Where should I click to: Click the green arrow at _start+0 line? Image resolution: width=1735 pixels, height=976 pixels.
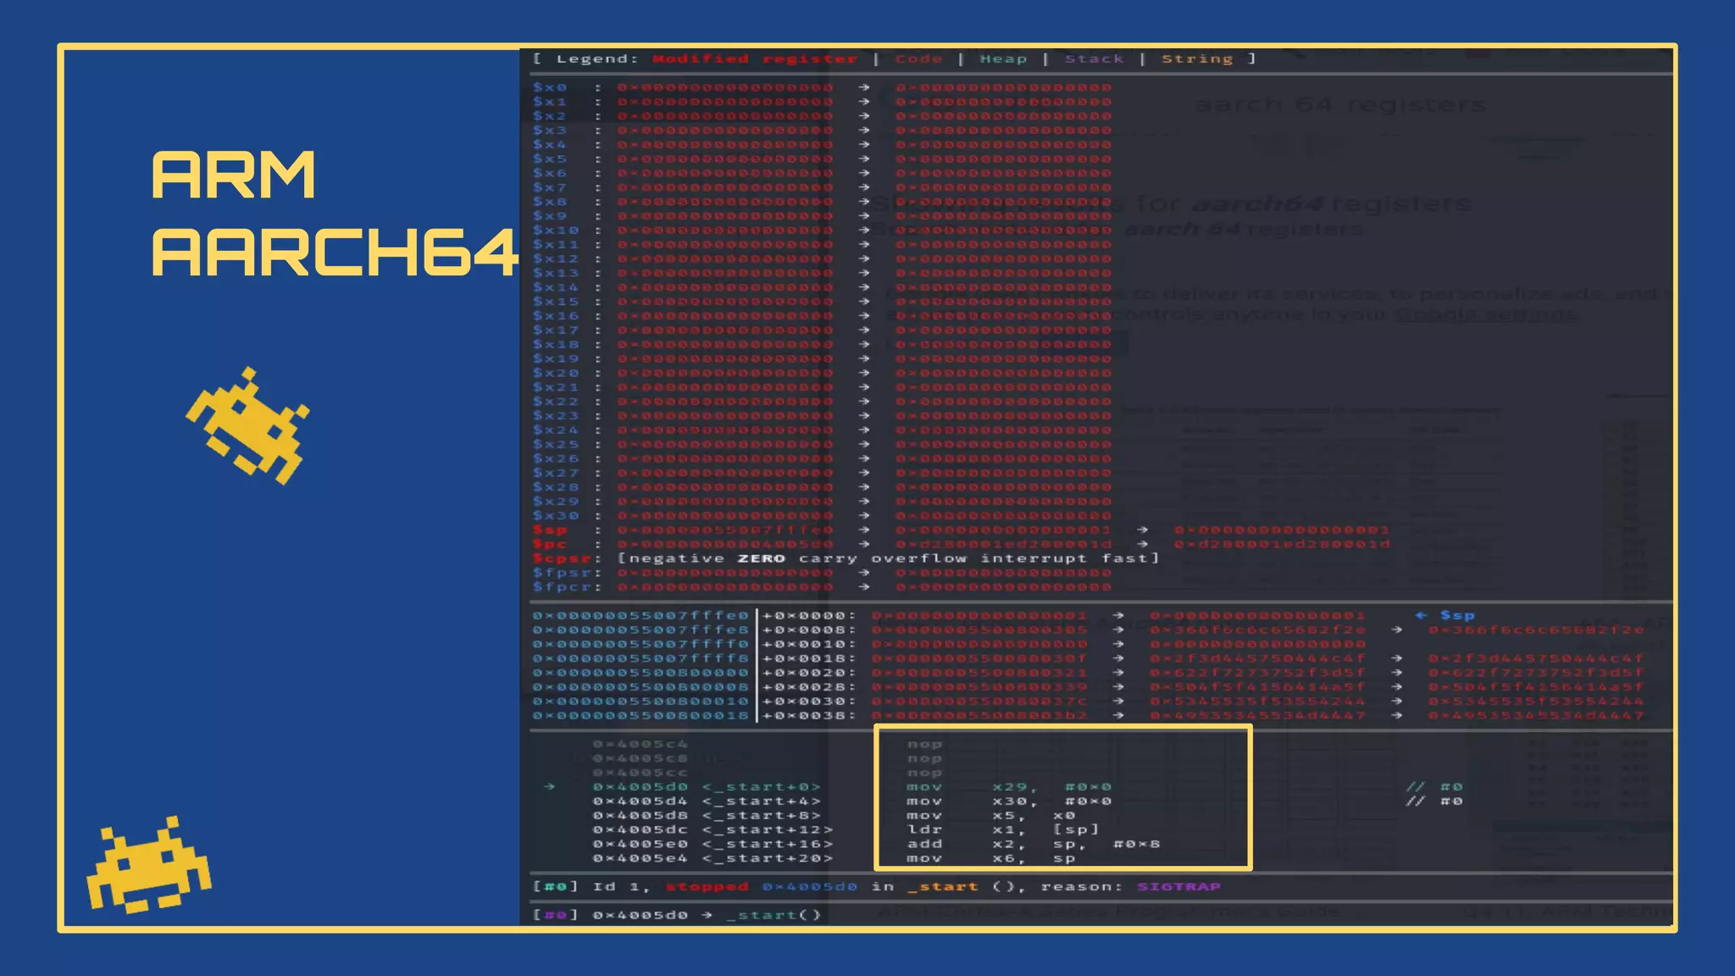click(549, 787)
